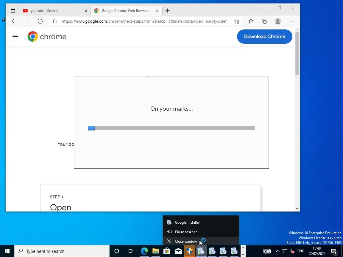Screen dimensions: 343x257
Task: Select Google Installer in the jump list
Action: click(x=201, y=222)
